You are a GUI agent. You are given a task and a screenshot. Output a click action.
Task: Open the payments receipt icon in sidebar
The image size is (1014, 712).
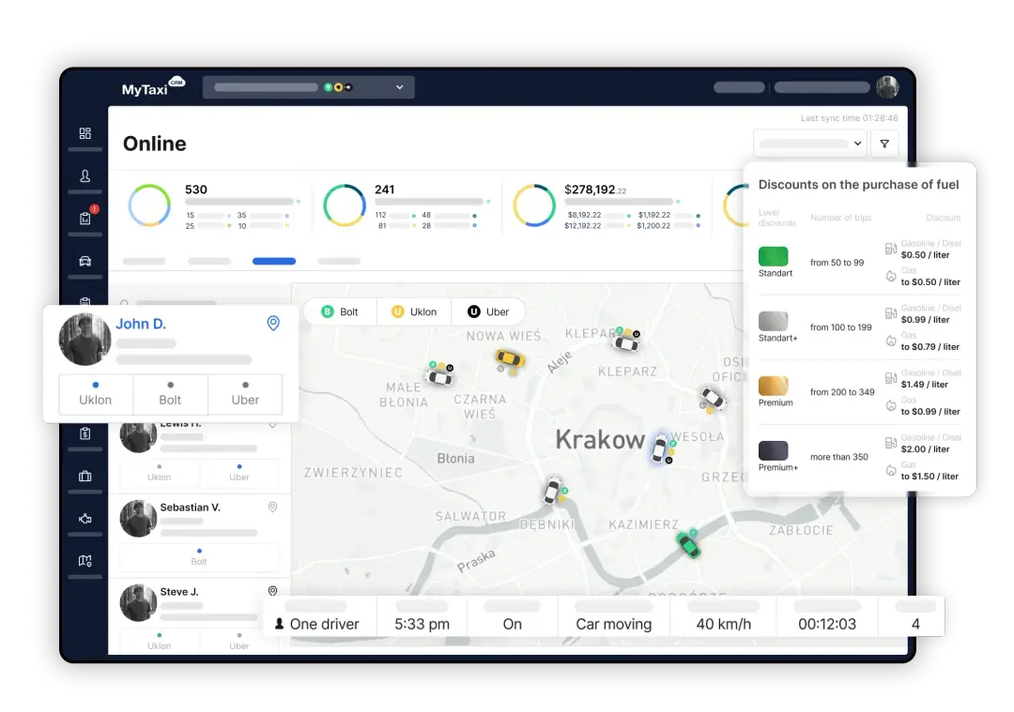pyautogui.click(x=84, y=434)
